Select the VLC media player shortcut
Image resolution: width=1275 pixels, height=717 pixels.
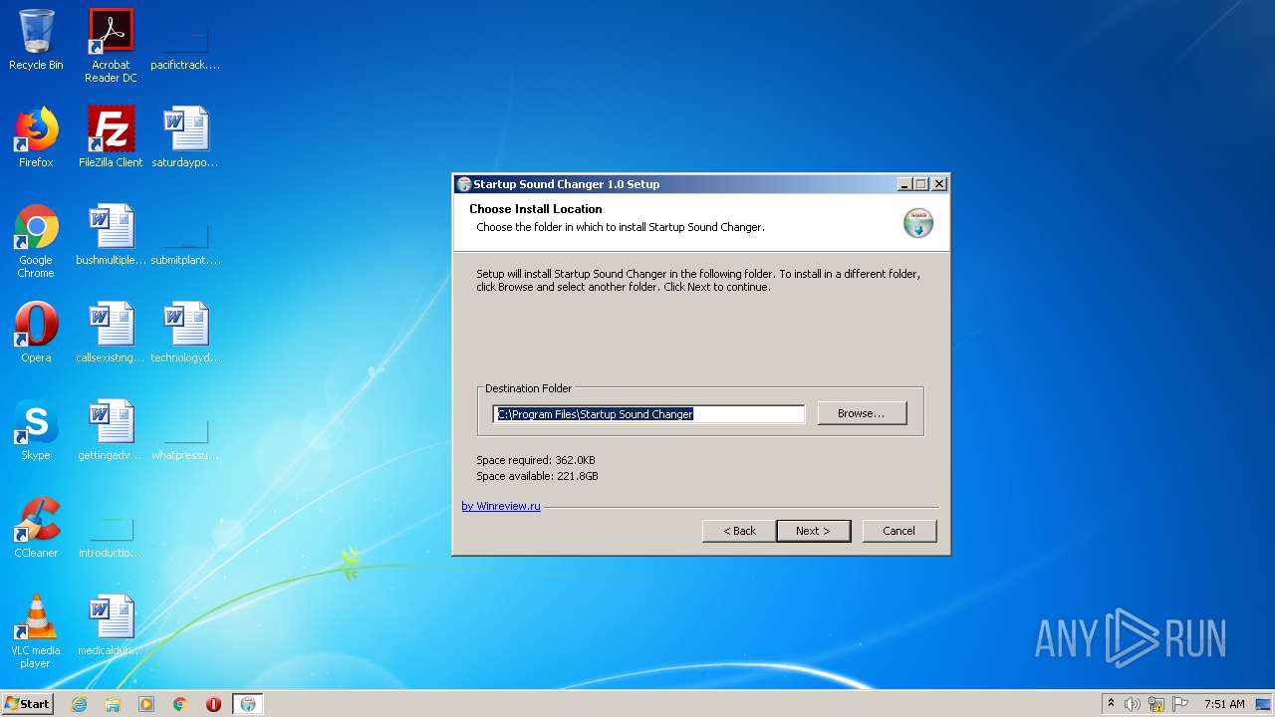(x=36, y=631)
